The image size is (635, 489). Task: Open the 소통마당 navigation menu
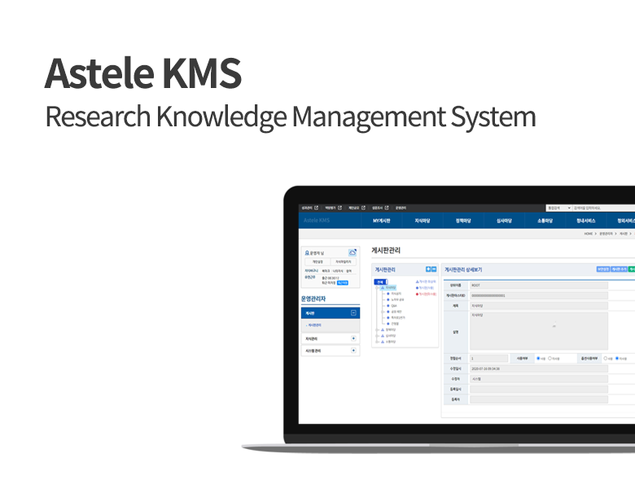pyautogui.click(x=545, y=221)
